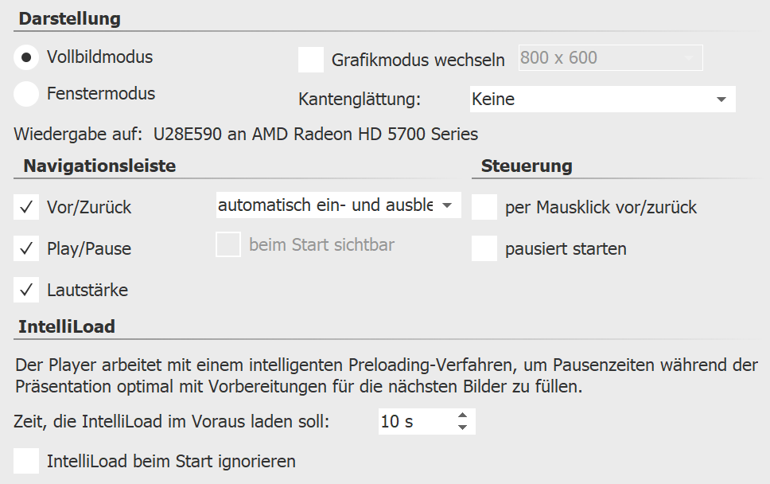Click the Darstellung section header
This screenshot has width=770, height=484.
[x=72, y=18]
